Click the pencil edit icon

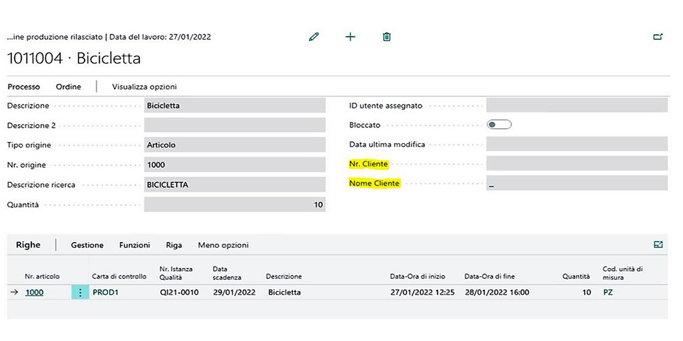[314, 37]
